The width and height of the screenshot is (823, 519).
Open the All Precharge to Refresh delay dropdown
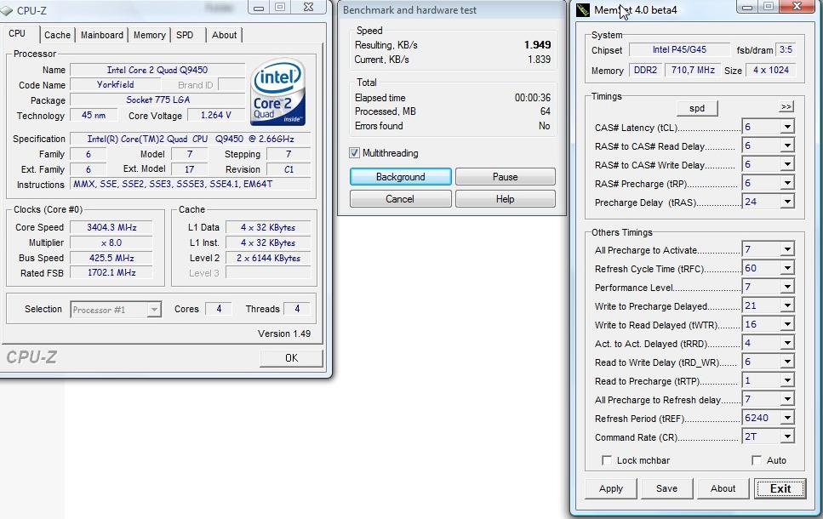tap(787, 399)
